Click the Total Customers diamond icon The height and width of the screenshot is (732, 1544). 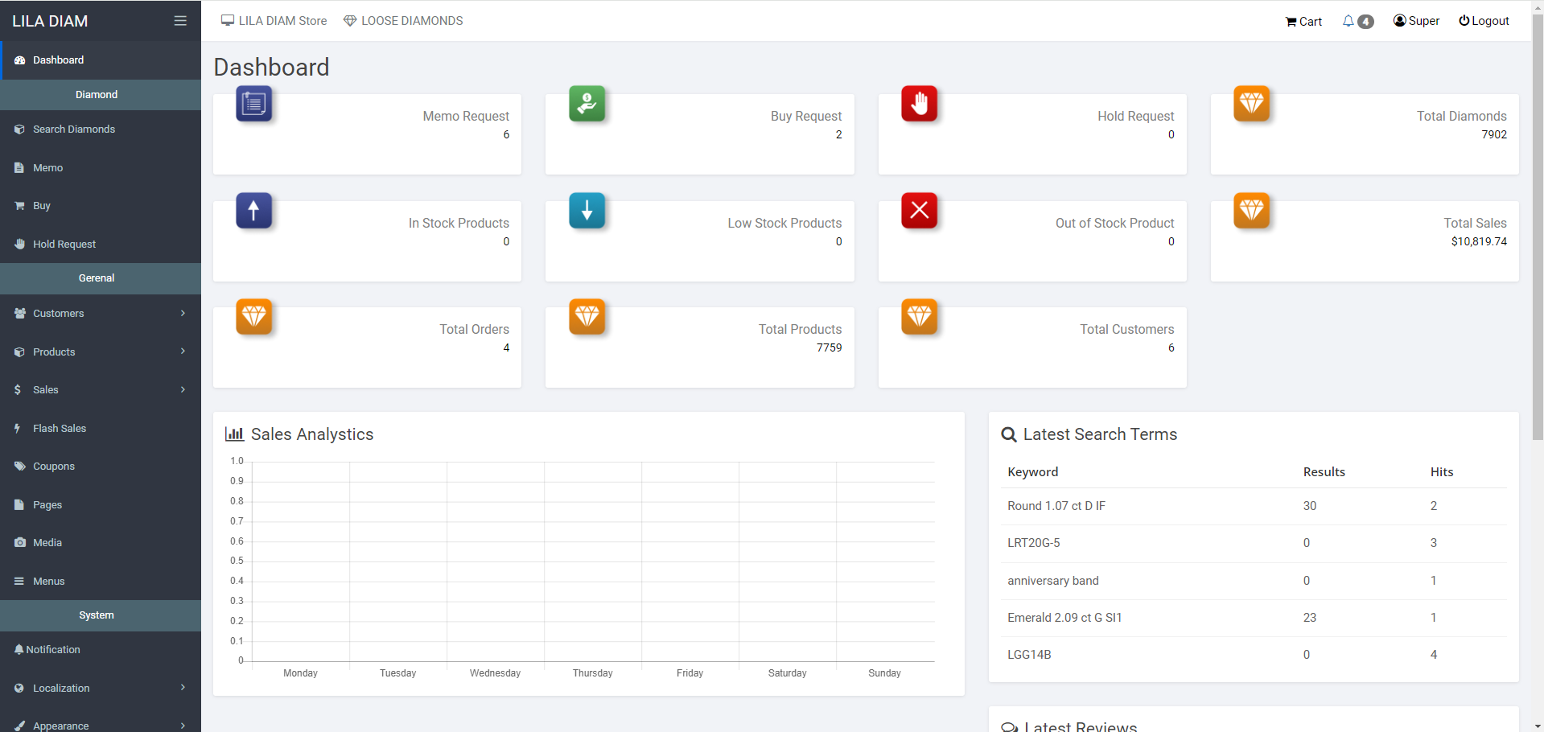(x=920, y=317)
